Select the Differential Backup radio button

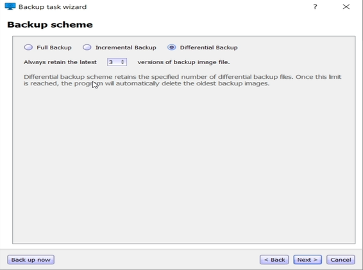171,47
